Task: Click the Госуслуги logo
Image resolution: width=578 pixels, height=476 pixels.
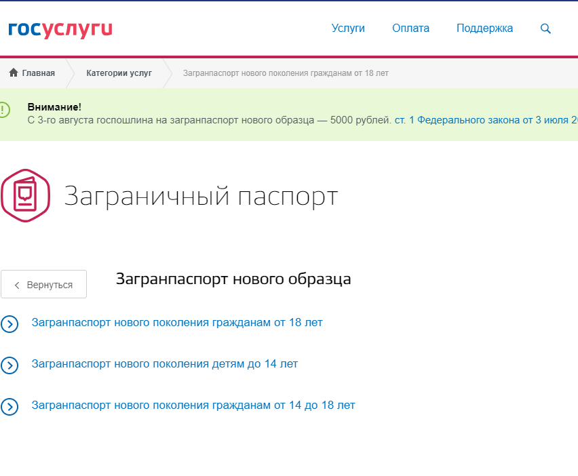Action: pos(60,29)
